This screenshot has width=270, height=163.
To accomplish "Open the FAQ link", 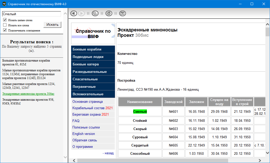I will (76, 121).
